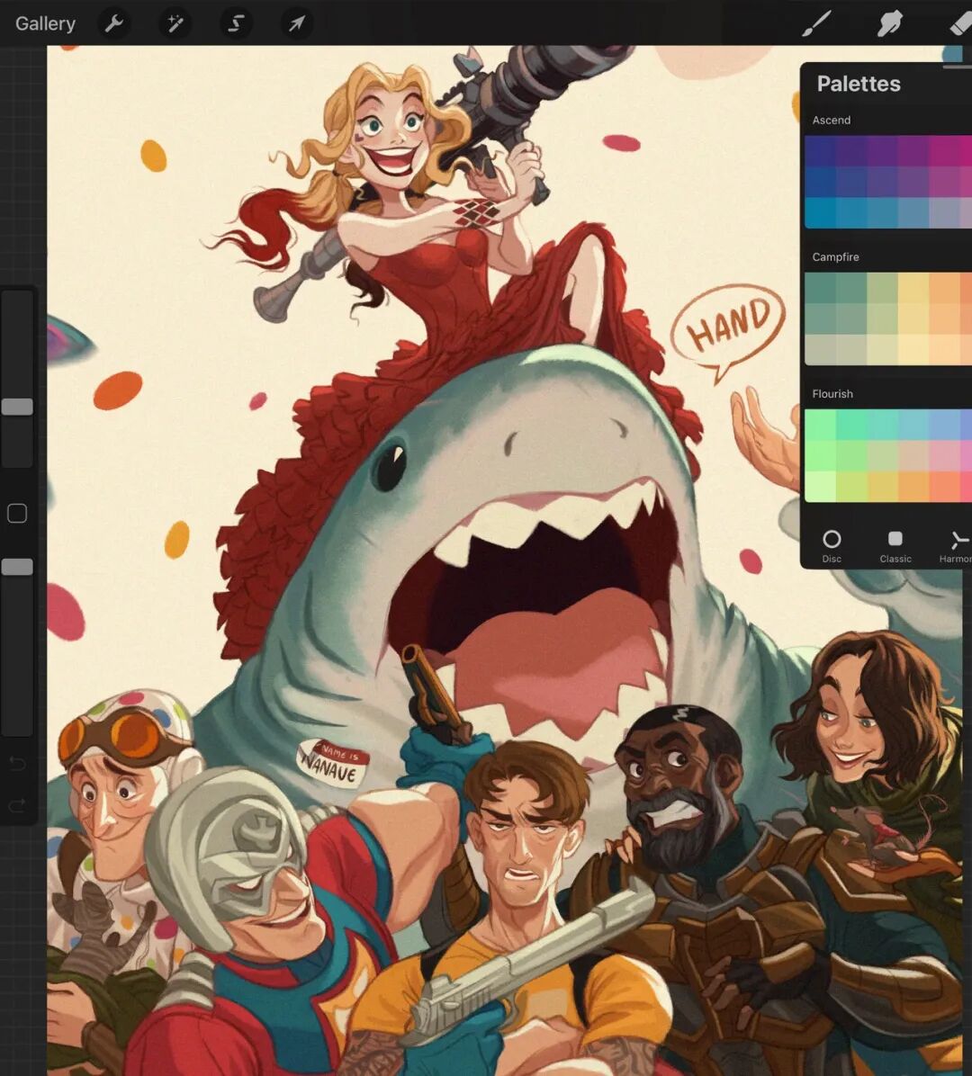Tap the Nanaue name tag on the shark
The width and height of the screenshot is (972, 1076).
[333, 763]
